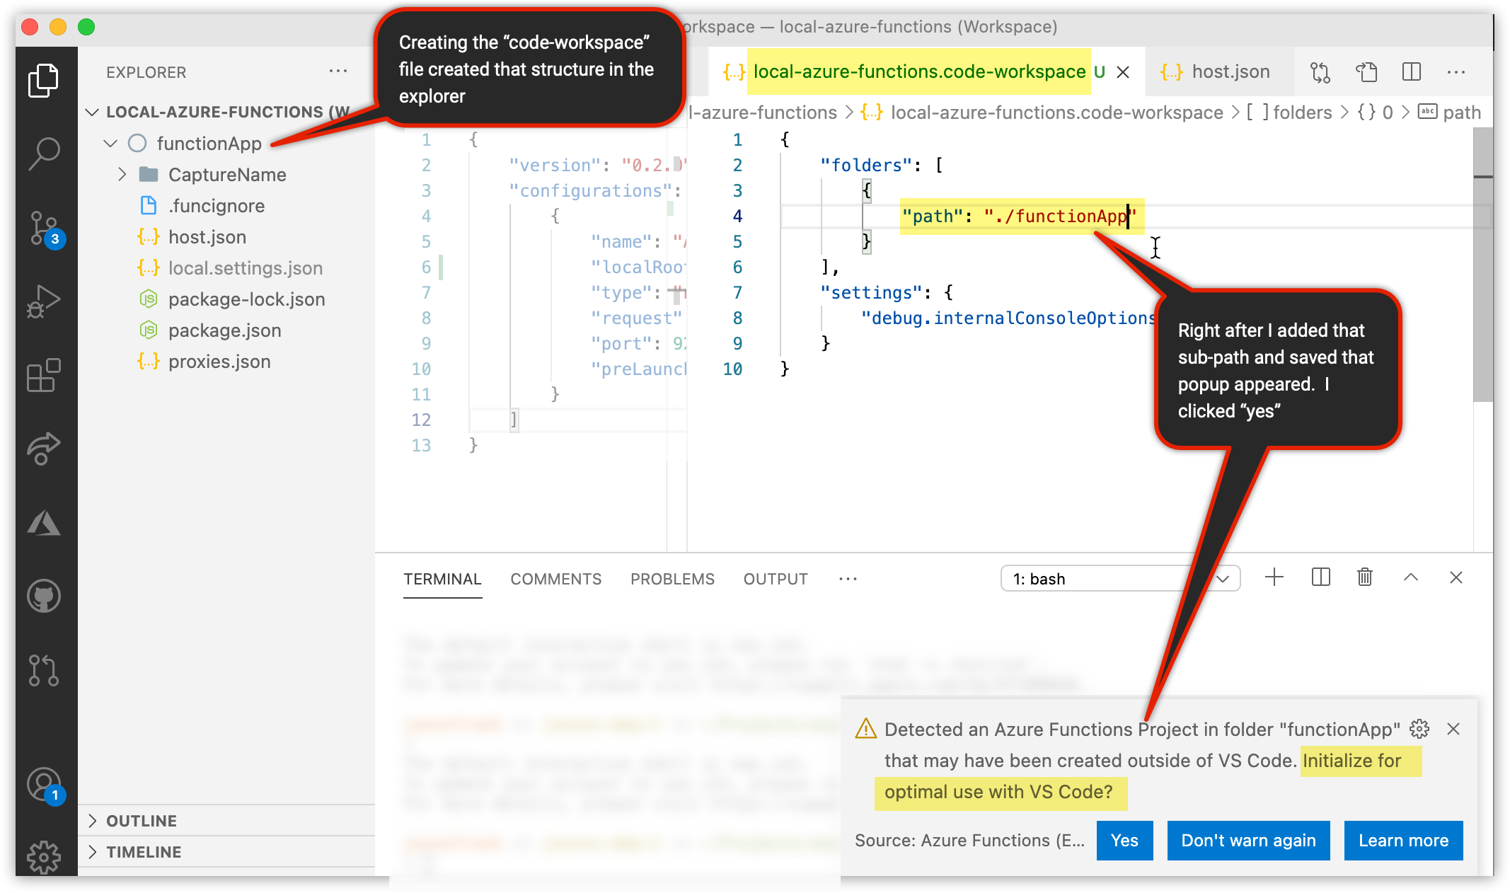Screen dimensions: 1510x893
Task: Click the Split Editor Right icon
Action: [1411, 72]
